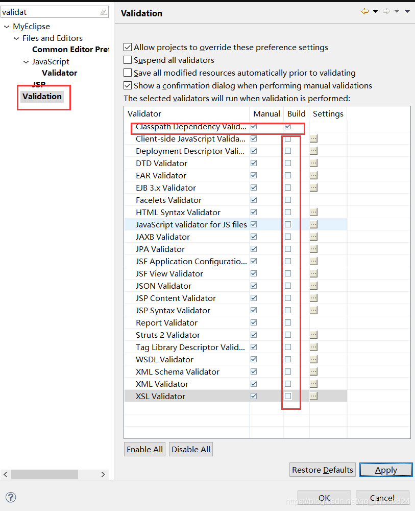Open settings for Tag Library Descriptor Validator
Viewport: 415px width, 511px height.
point(313,347)
